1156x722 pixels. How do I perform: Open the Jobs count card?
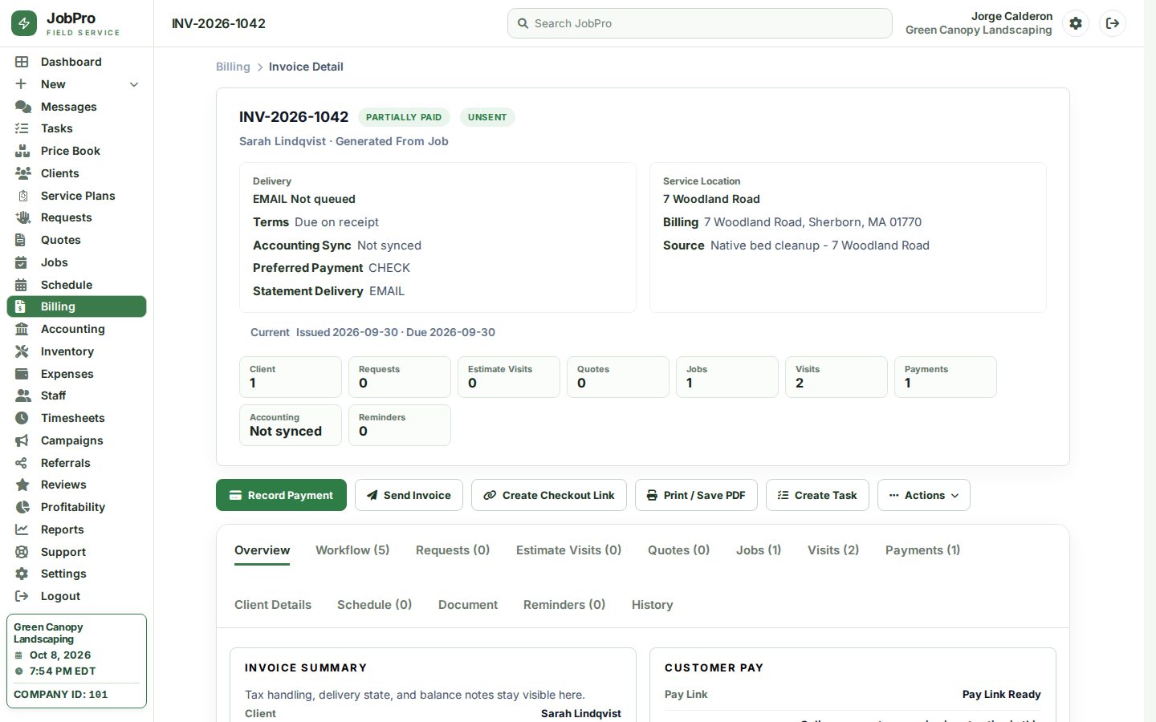tap(727, 377)
